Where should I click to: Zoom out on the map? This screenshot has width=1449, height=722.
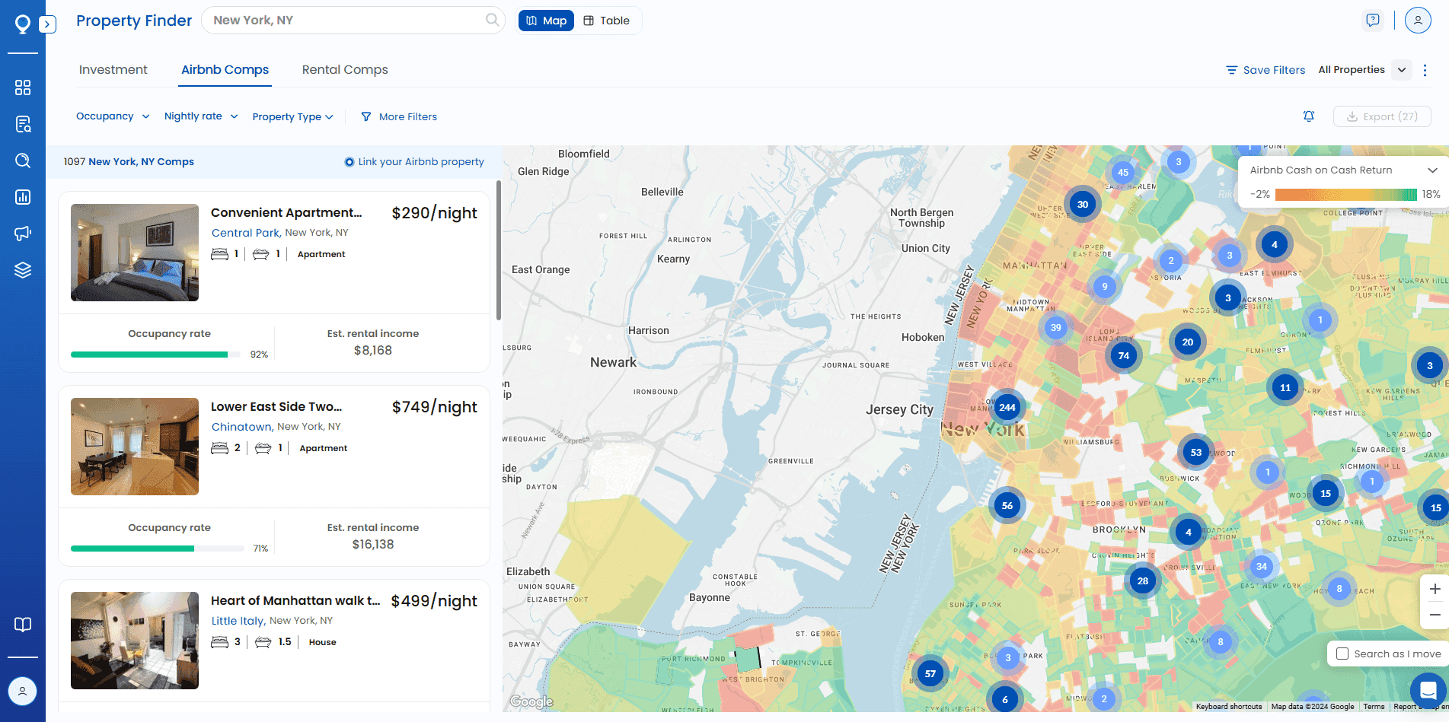pyautogui.click(x=1435, y=615)
